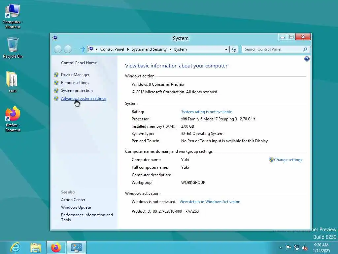Click the Forward navigation button
Viewport: 338px width, 254px height.
(x=68, y=50)
